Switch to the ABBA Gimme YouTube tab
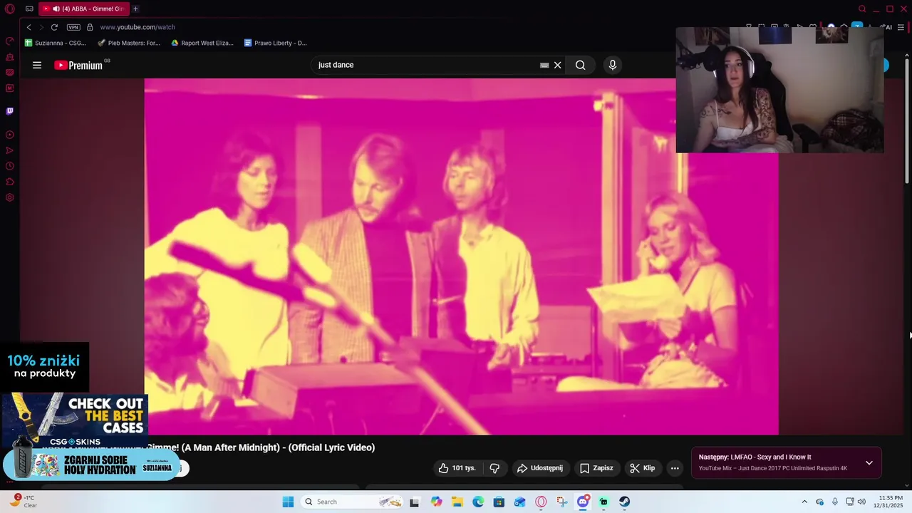Viewport: 912px width, 513px height. coord(84,9)
